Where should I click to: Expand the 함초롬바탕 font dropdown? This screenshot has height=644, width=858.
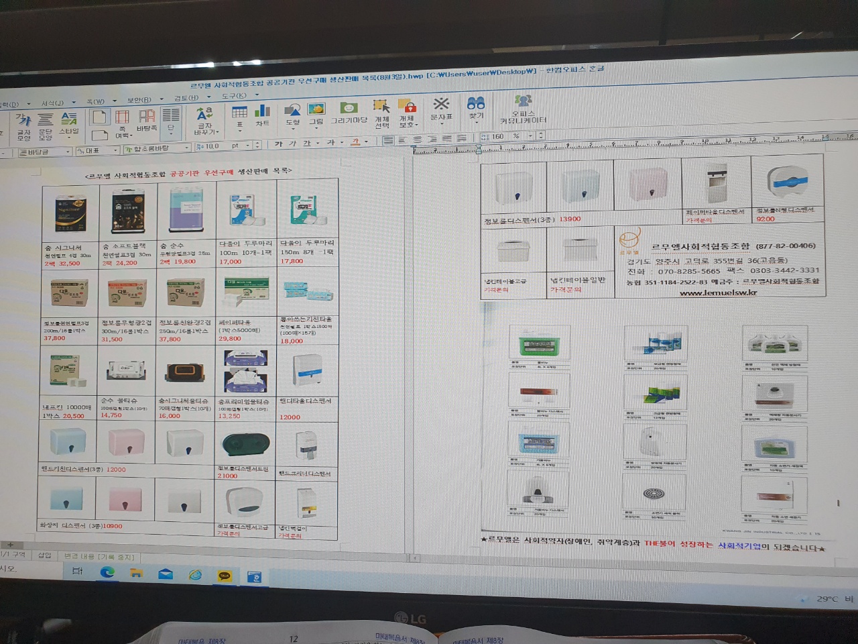[186, 148]
